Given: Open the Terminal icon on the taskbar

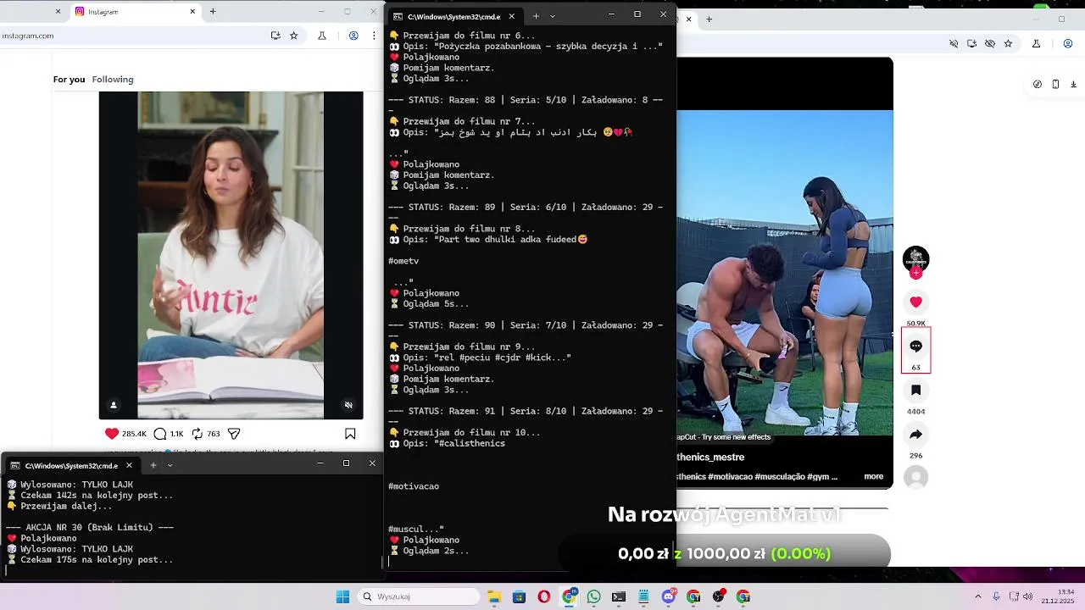Looking at the screenshot, I should point(619,596).
